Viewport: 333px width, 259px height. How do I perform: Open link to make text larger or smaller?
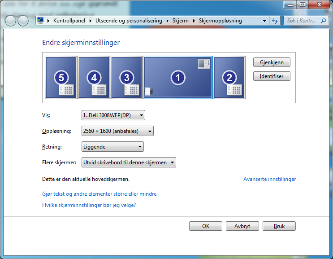(99, 194)
